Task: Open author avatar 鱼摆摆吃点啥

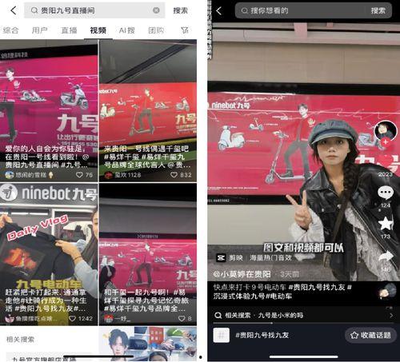Action: pyautogui.click(x=10, y=318)
